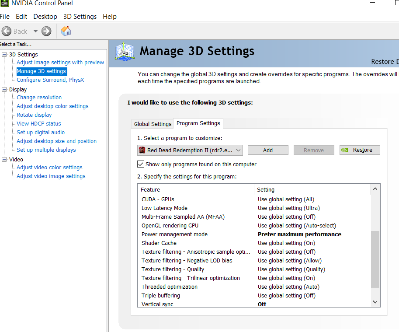Viewport: 399px width, 332px height.
Task: Open Set up multiple displays
Action: (46, 150)
